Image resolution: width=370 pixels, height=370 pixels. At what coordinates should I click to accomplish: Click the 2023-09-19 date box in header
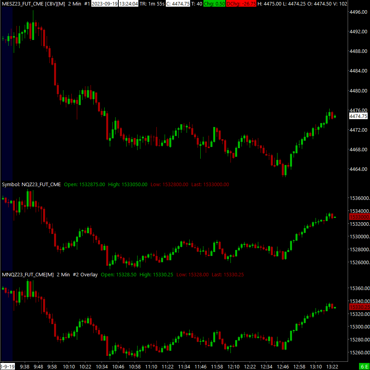pyautogui.click(x=105, y=4)
